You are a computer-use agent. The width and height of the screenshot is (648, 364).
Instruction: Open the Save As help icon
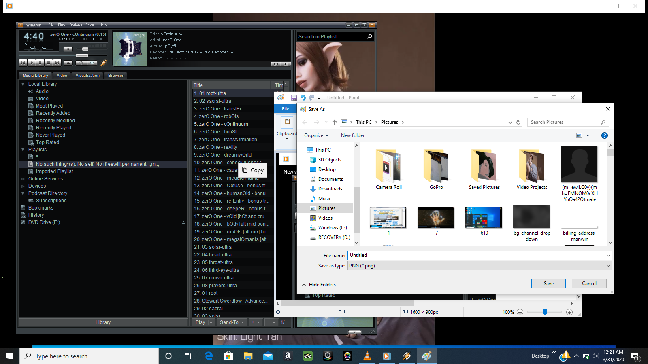coord(604,135)
